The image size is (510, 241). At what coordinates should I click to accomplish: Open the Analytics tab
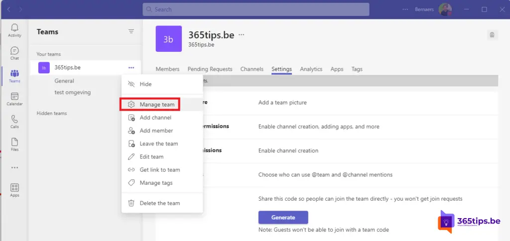[x=311, y=69]
